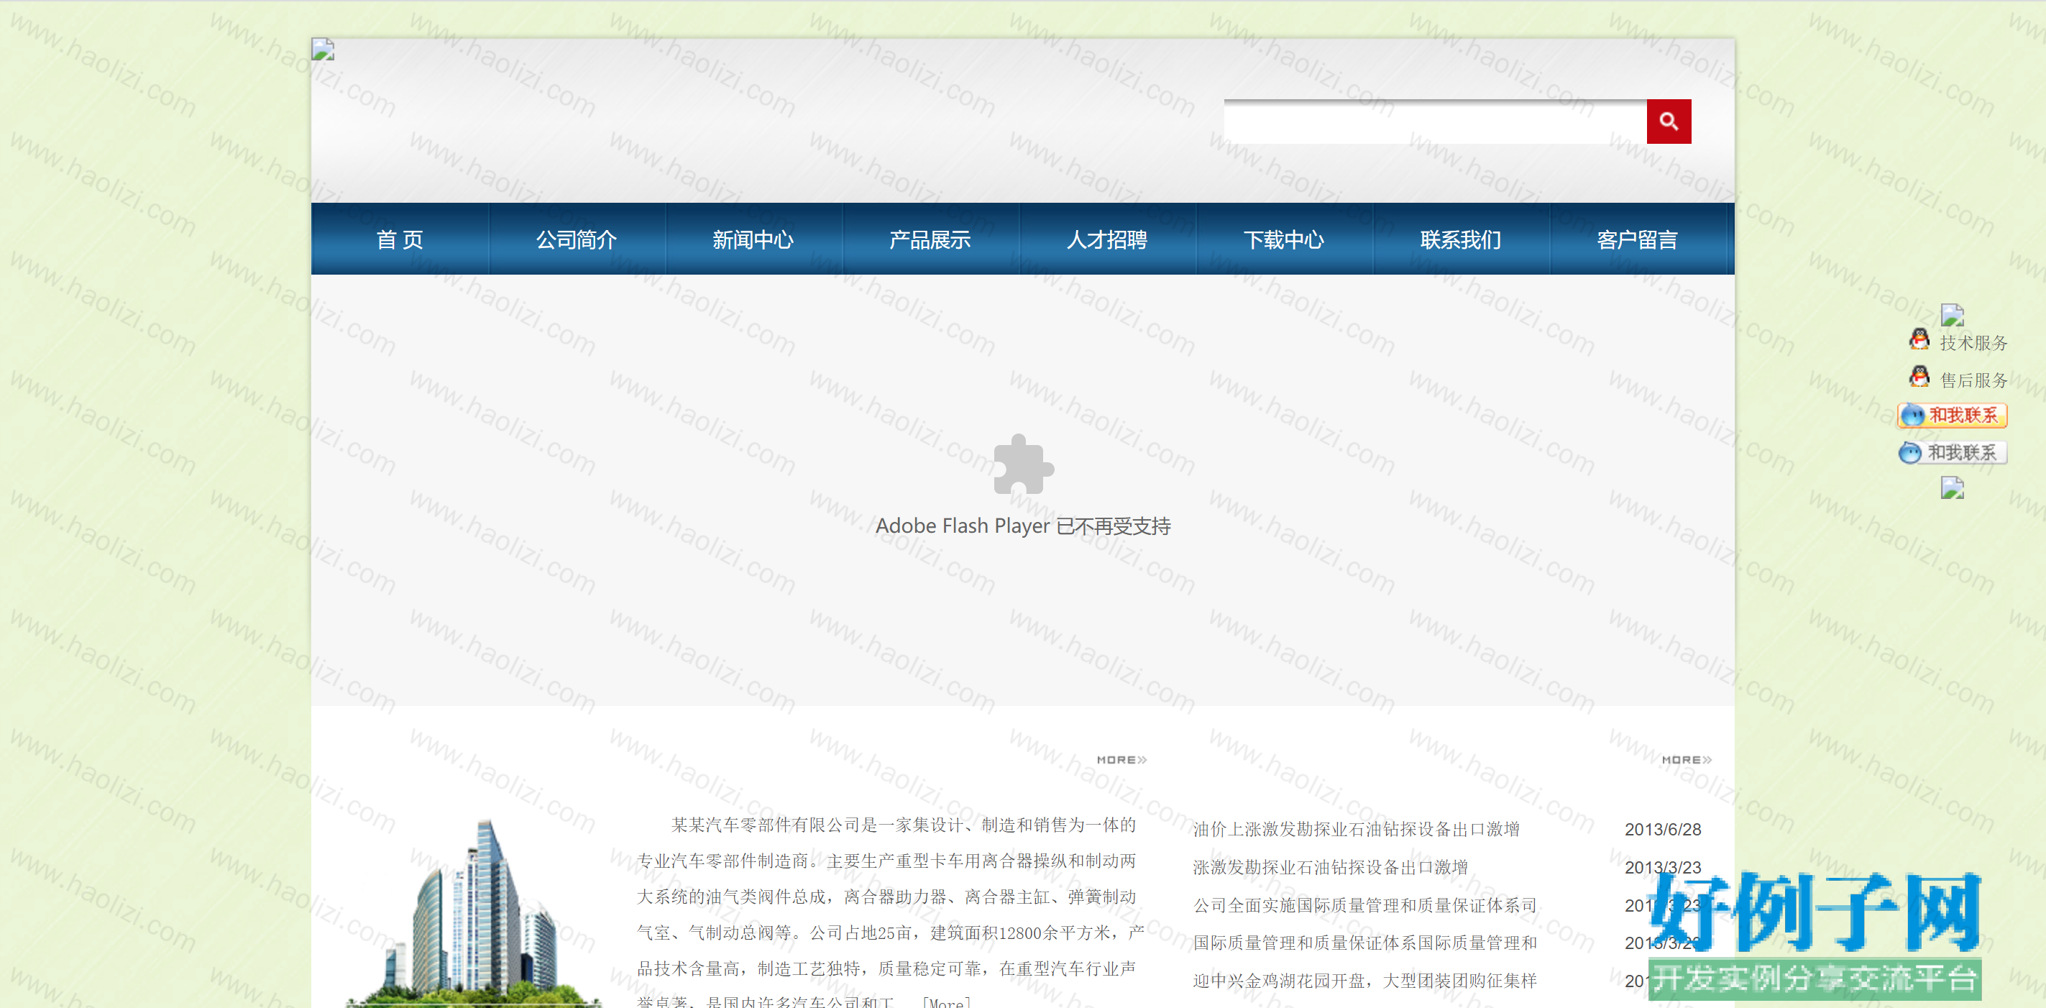Click the QQ penguin icon beside 售后服务
Image resolution: width=2046 pixels, height=1008 pixels.
1919,377
